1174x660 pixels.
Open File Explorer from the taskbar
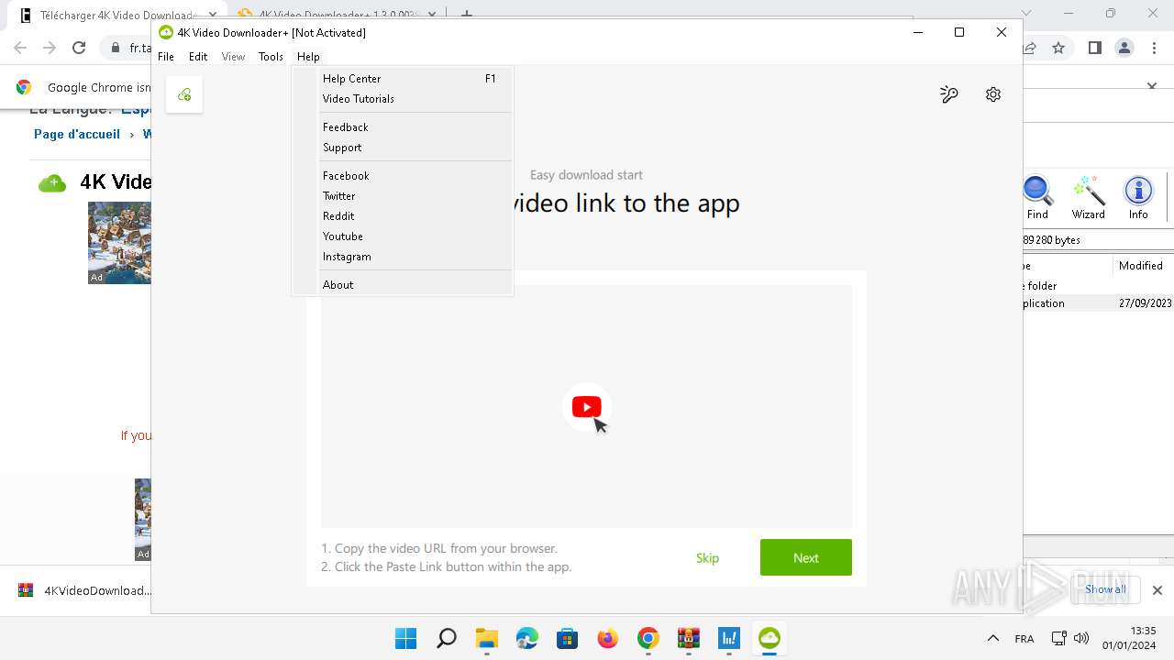point(486,638)
